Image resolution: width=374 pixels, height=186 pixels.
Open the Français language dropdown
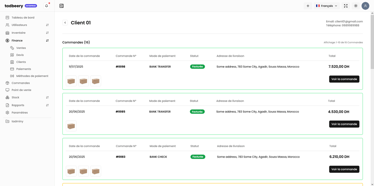pyautogui.click(x=327, y=6)
